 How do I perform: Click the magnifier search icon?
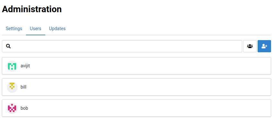[8, 46]
